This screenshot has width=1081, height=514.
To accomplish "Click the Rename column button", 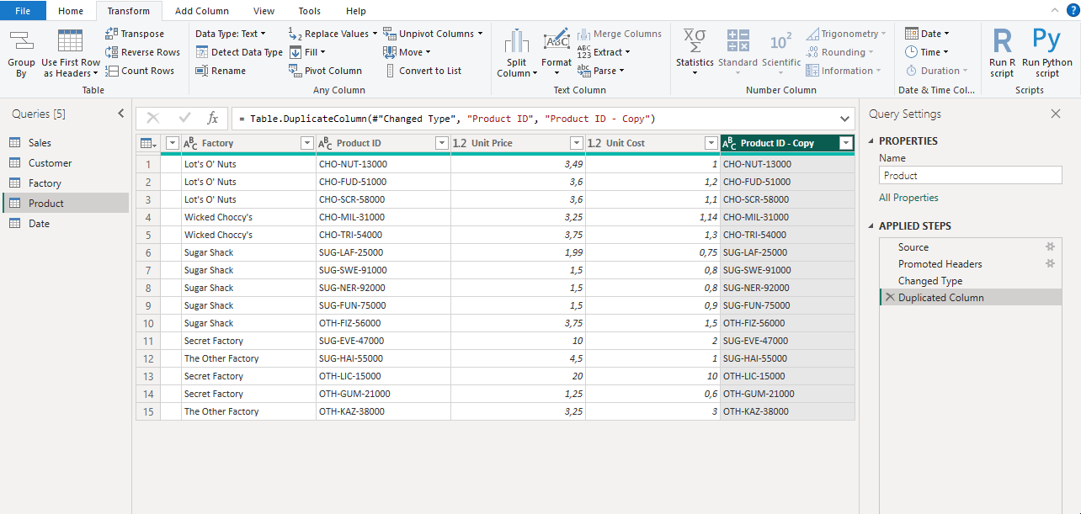I will coord(221,71).
